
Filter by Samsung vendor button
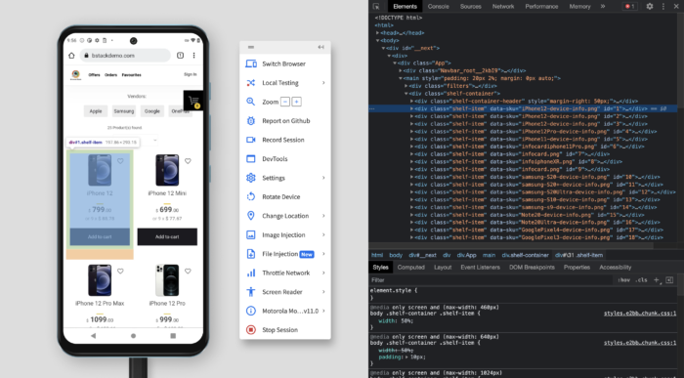124,111
